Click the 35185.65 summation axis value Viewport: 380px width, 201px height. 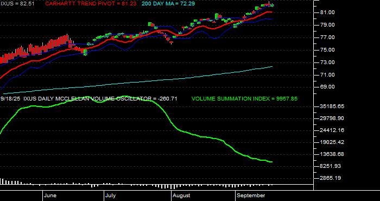tap(332, 106)
